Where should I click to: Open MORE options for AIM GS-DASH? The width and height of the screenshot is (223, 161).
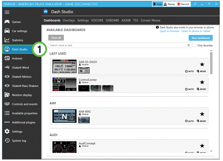click(x=201, y=71)
